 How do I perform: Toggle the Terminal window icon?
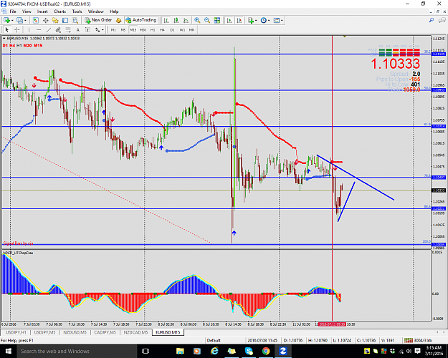65,20
